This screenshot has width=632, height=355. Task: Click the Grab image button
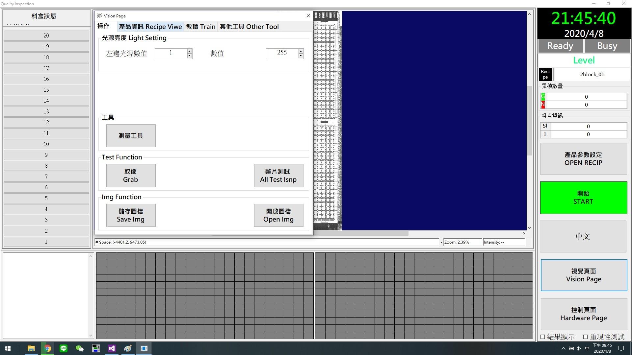pos(131,176)
